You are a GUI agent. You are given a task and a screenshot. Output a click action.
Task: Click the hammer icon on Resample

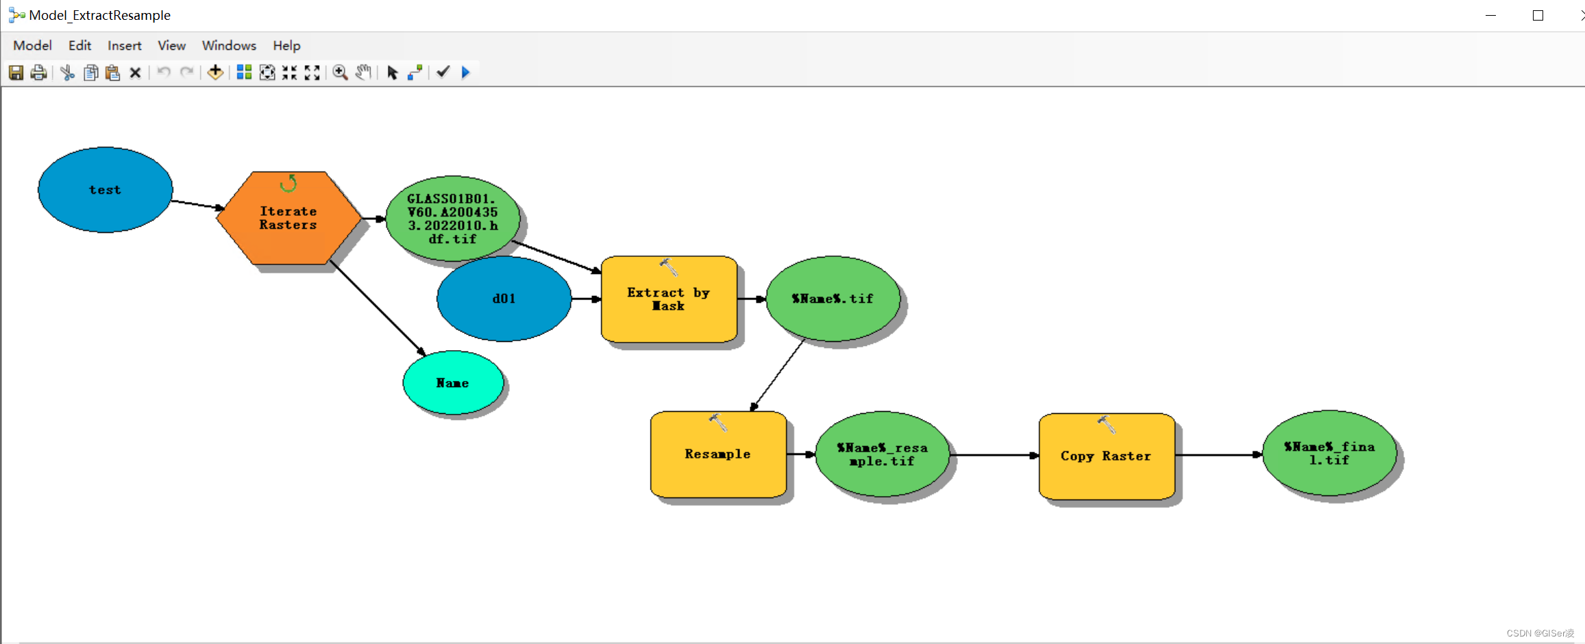(x=717, y=422)
